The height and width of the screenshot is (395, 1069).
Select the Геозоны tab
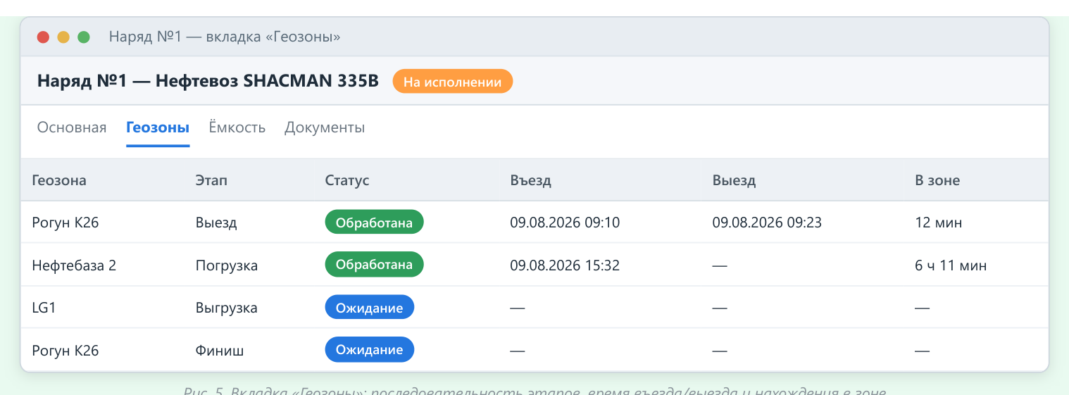(x=158, y=127)
